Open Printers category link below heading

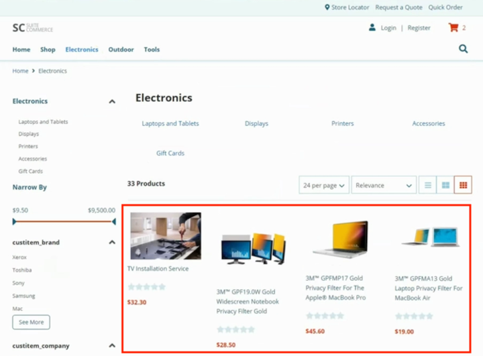point(343,123)
